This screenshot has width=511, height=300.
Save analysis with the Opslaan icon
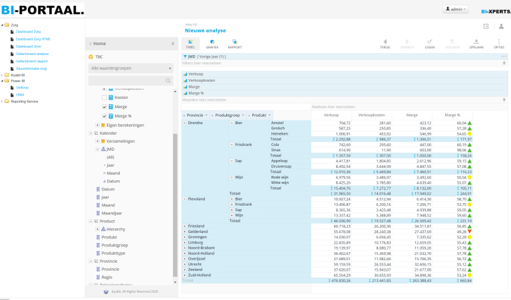476,43
